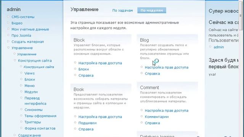Open Модули in sidebar menu

[x=31, y=92]
